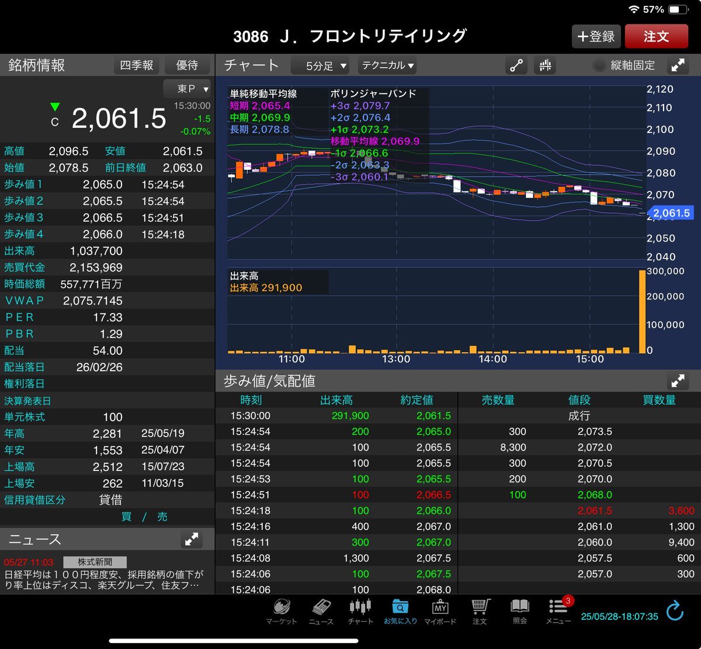701x649 pixels.
Task: Tap the PER value 17.33
Action: (x=107, y=317)
